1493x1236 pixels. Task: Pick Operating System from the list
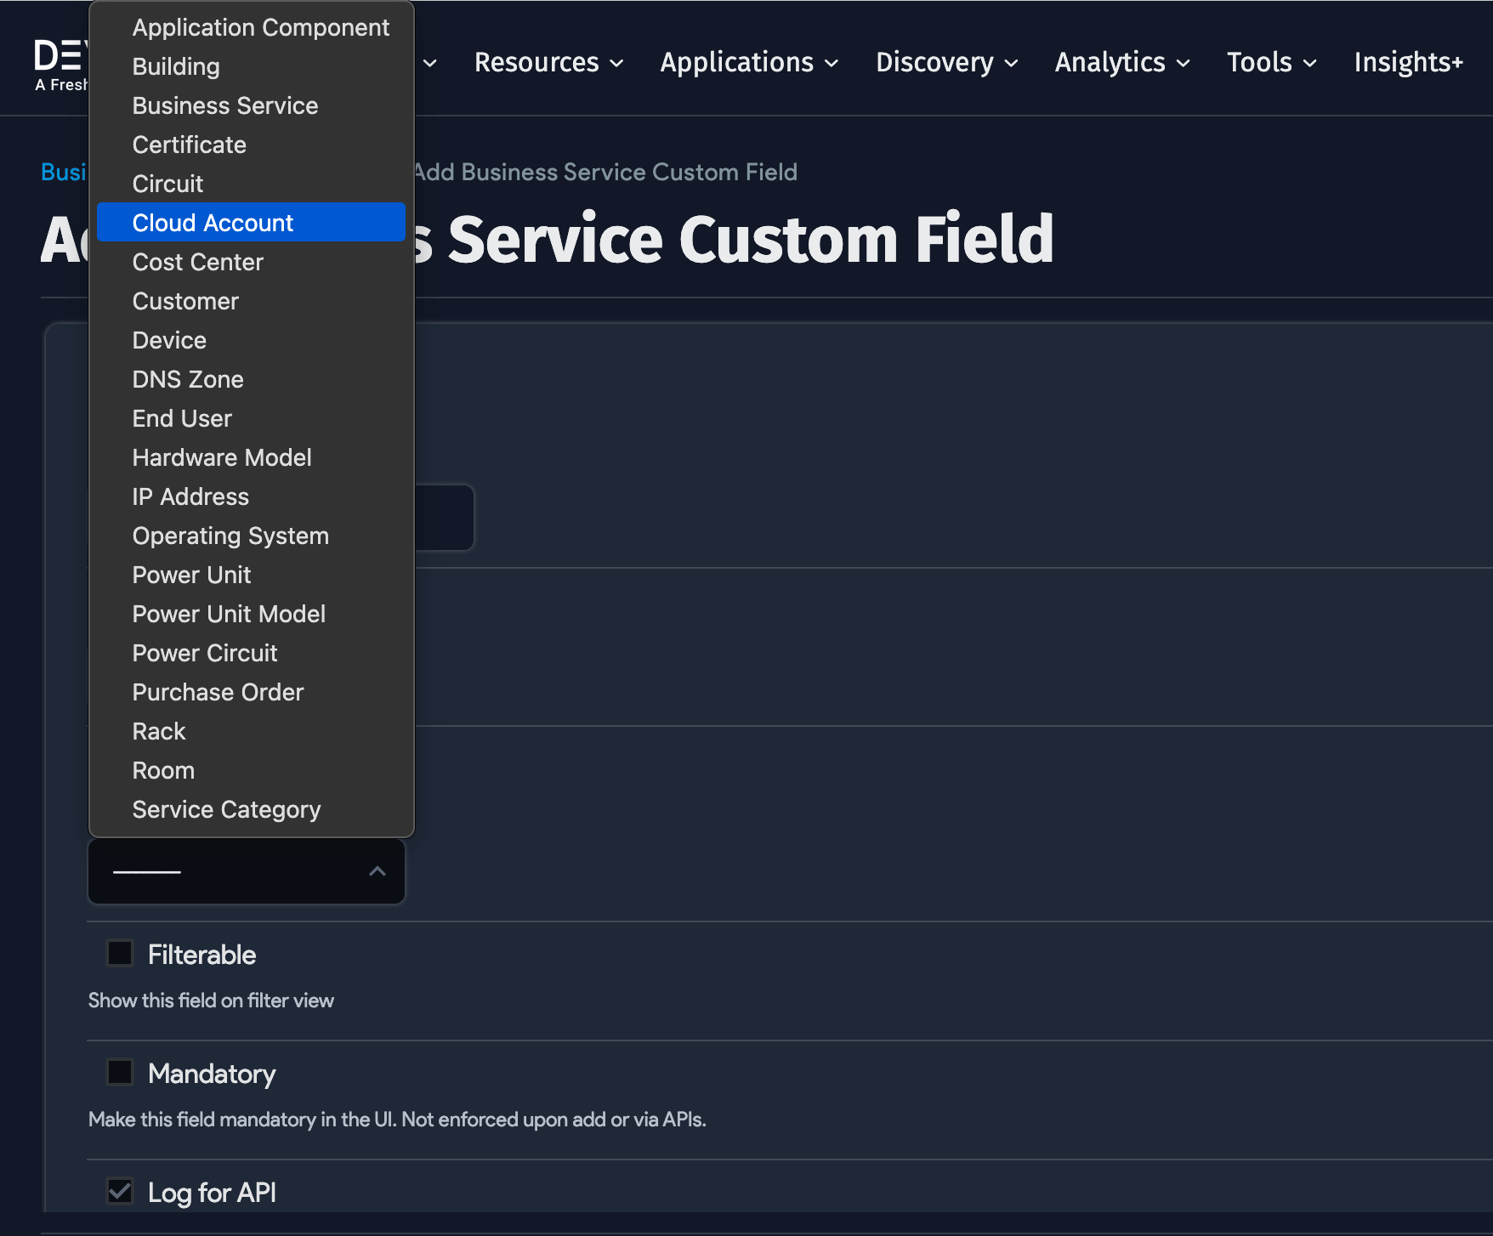coord(230,535)
